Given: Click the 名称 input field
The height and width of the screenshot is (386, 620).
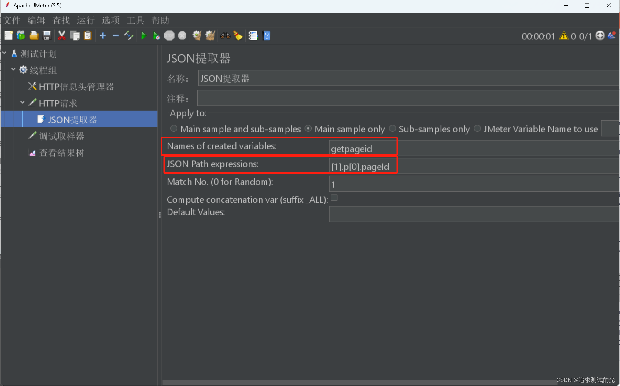Looking at the screenshot, I should pos(409,78).
